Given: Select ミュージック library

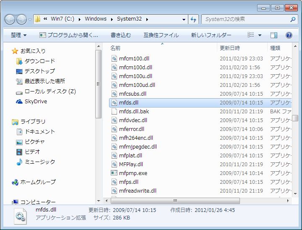Looking at the screenshot, I should pyautogui.click(x=39, y=162).
